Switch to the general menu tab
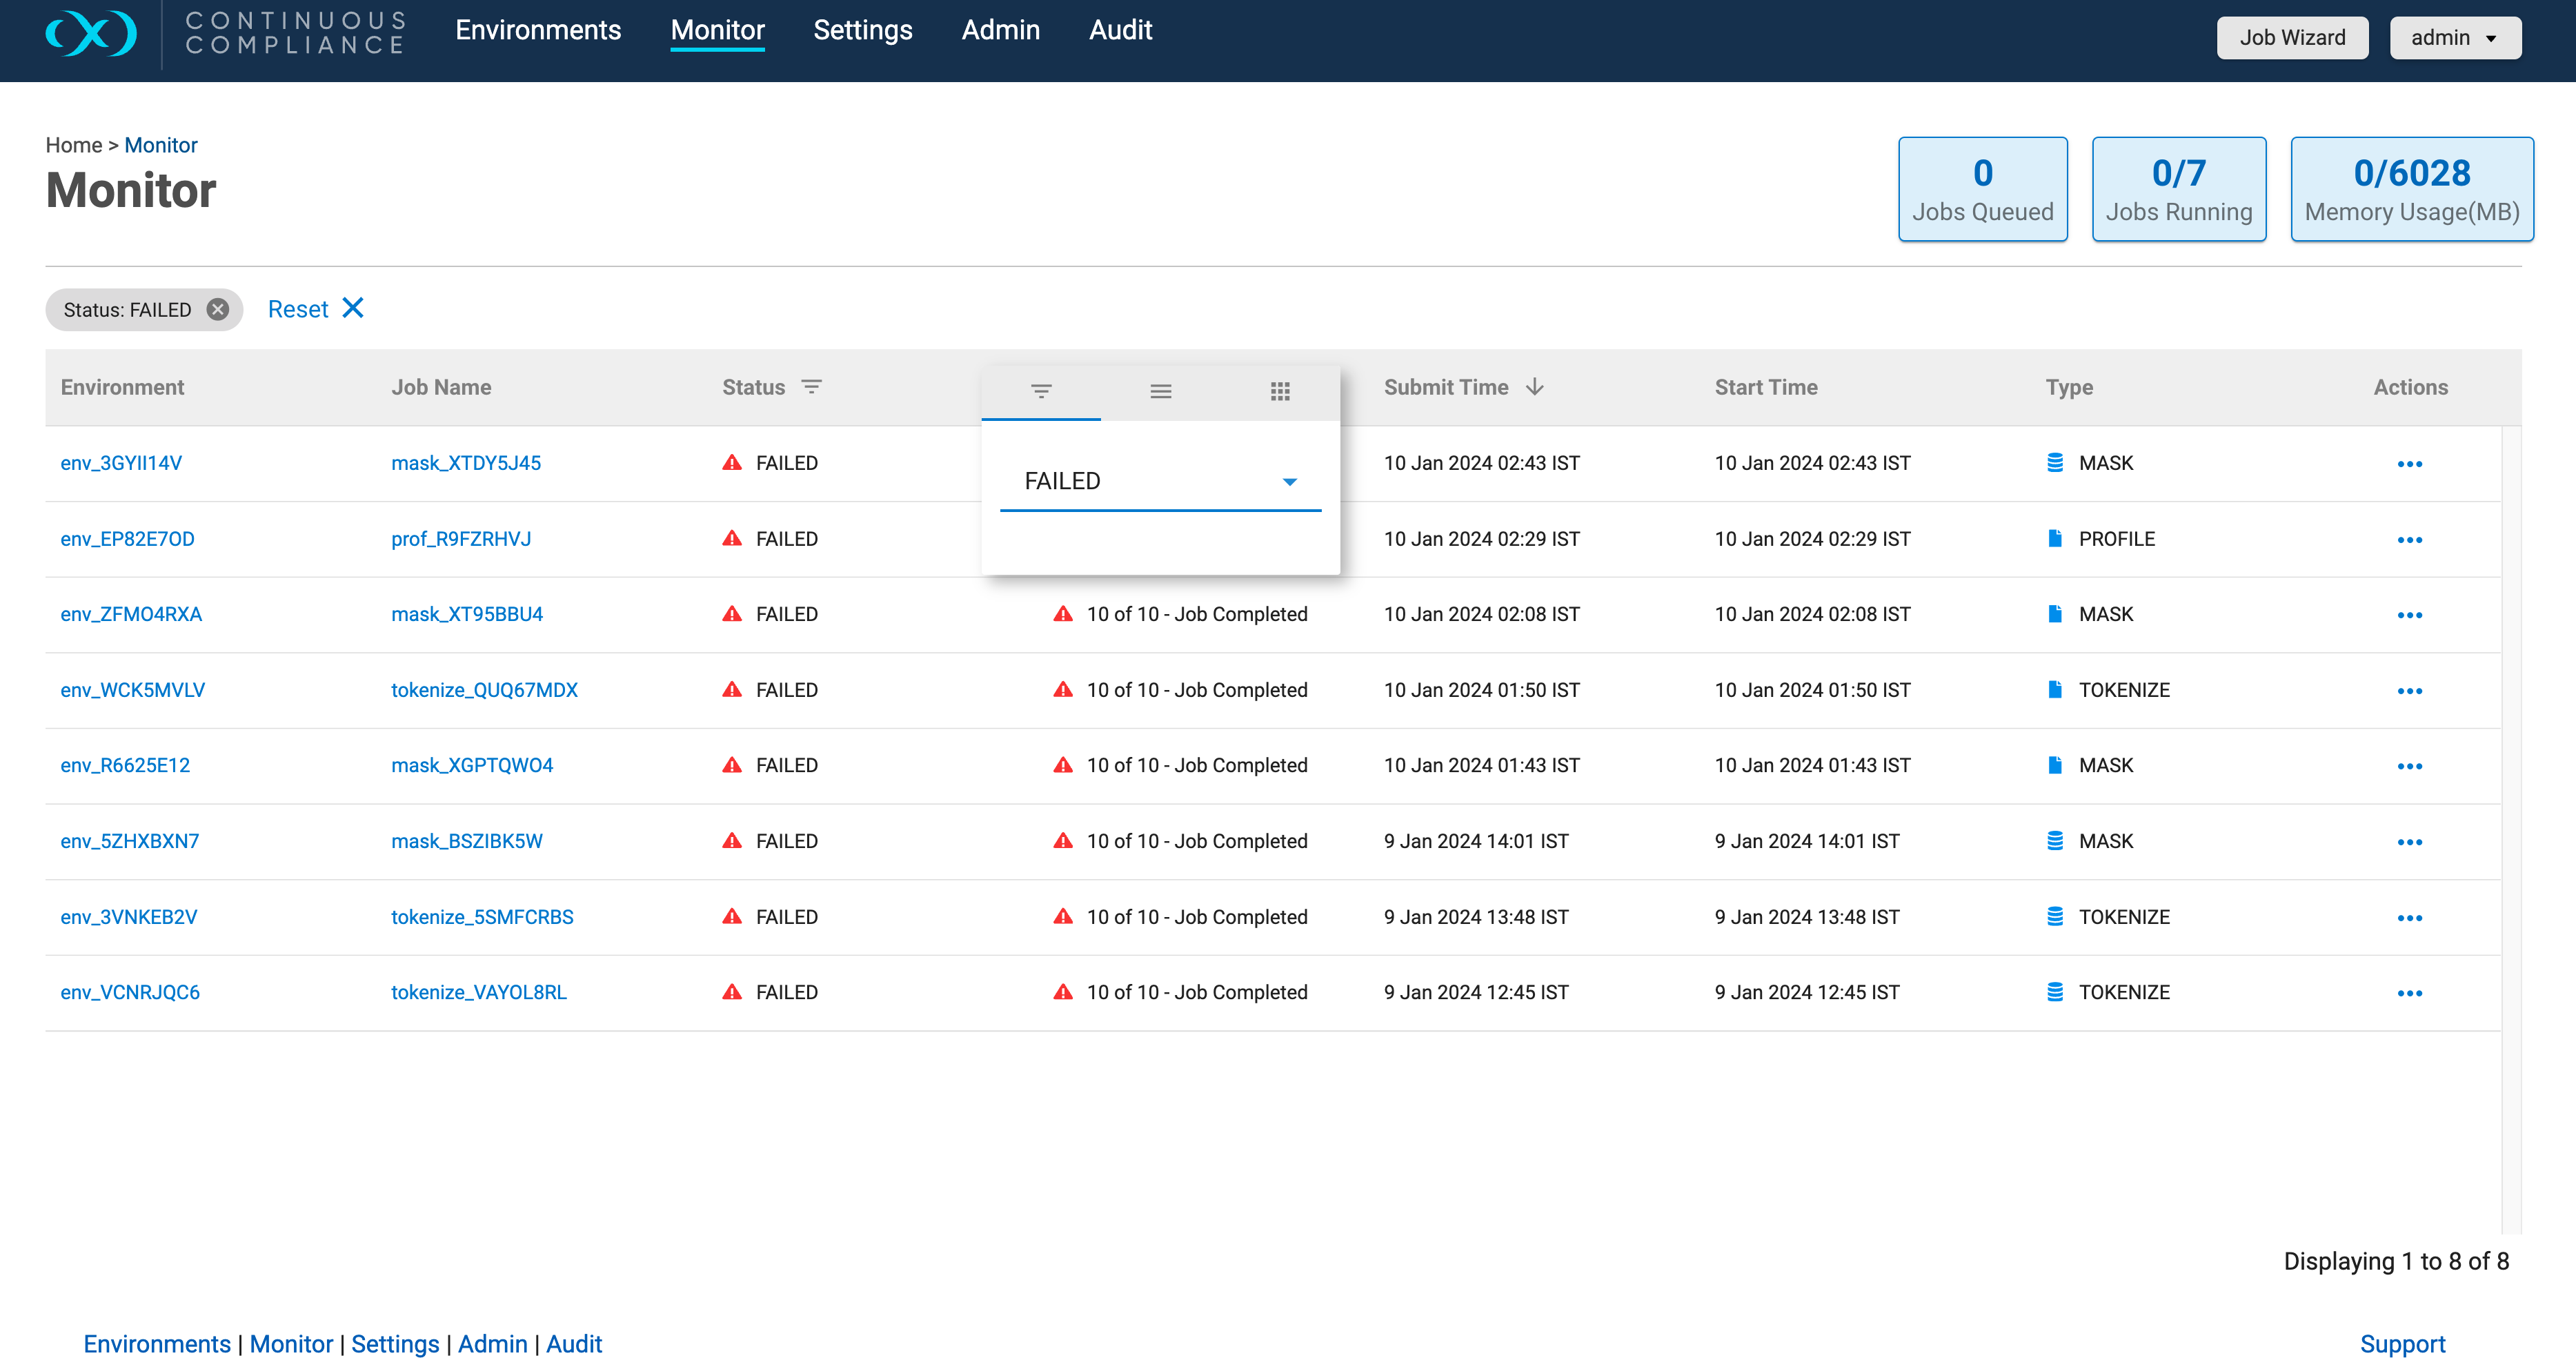The height and width of the screenshot is (1358, 2576). coord(1160,391)
